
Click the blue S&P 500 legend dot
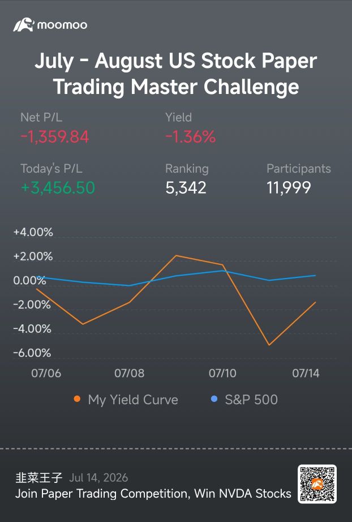(x=214, y=399)
